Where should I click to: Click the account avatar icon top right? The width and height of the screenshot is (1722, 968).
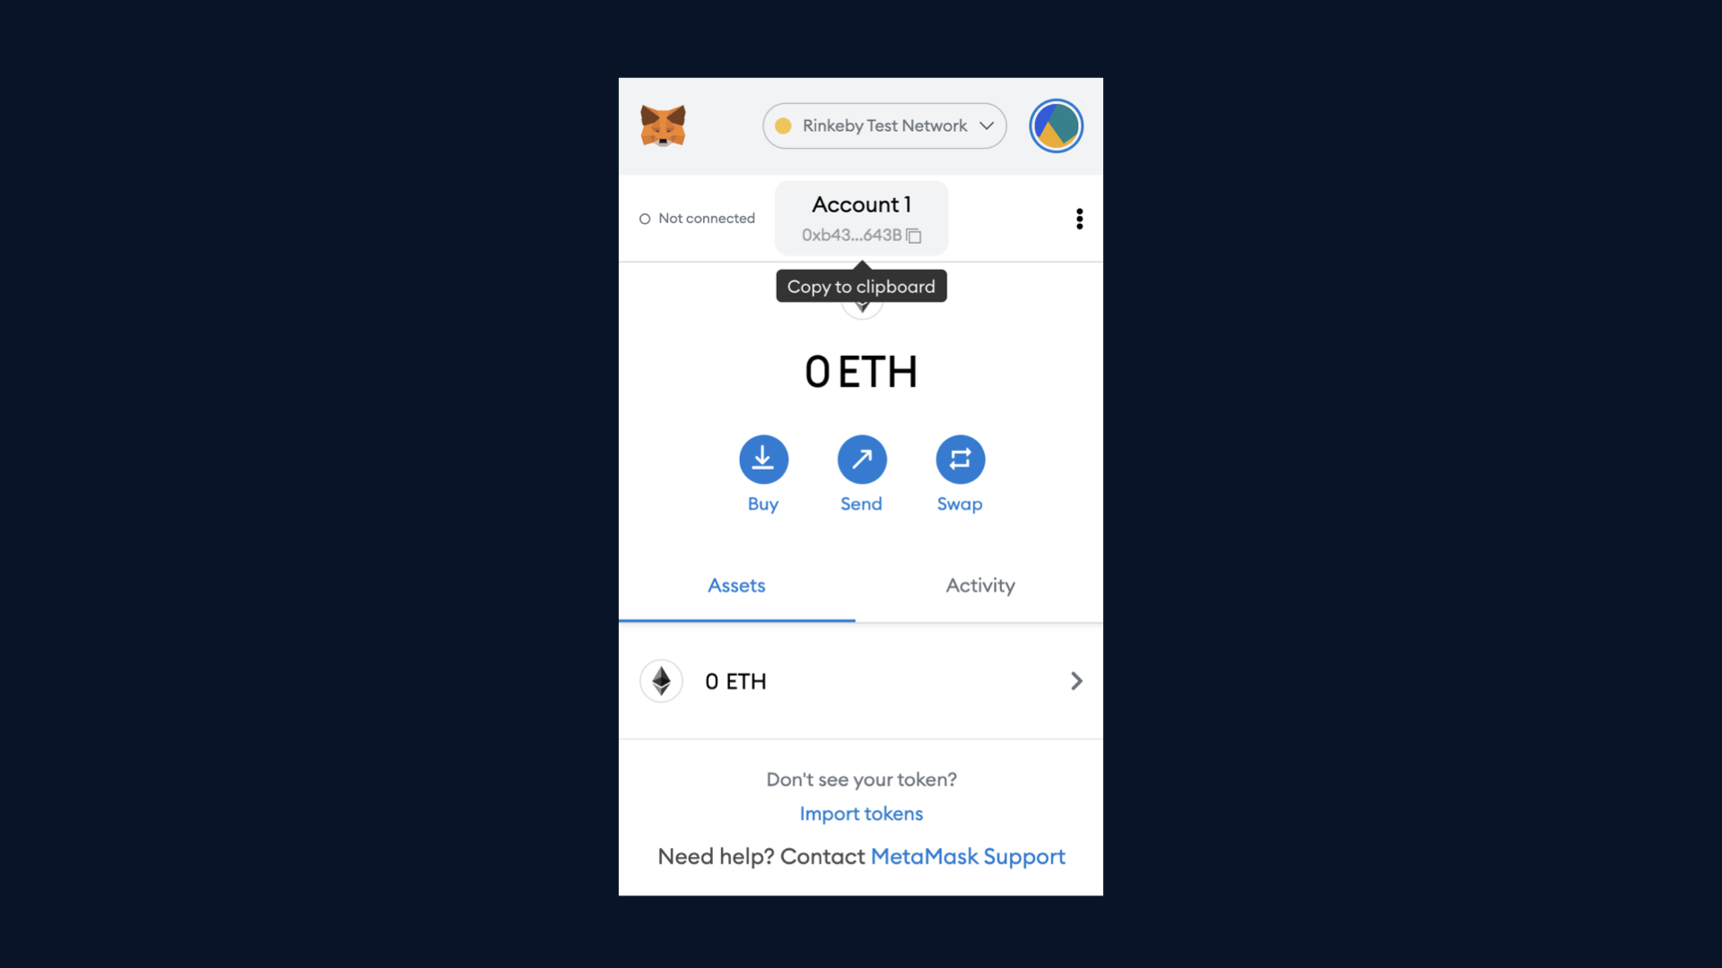coord(1057,126)
